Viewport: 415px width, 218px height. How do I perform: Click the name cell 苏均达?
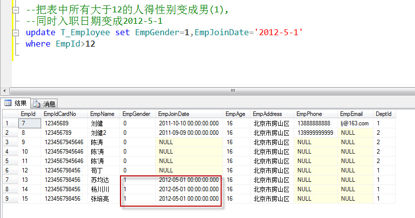[104, 180]
